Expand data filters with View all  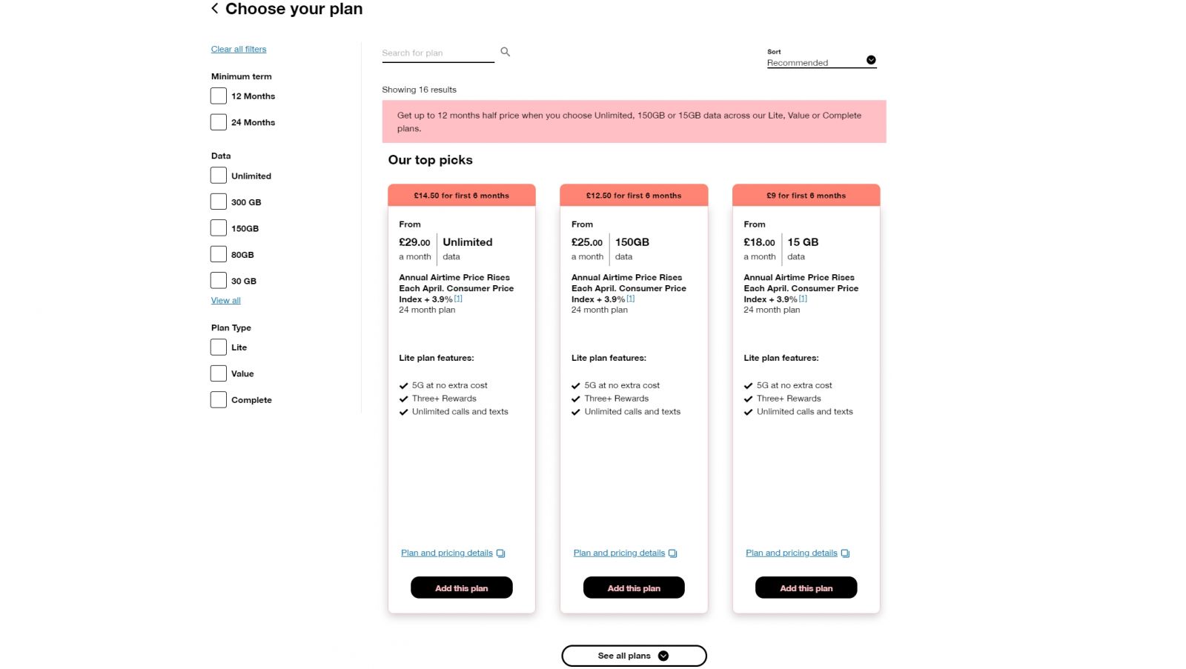225,300
